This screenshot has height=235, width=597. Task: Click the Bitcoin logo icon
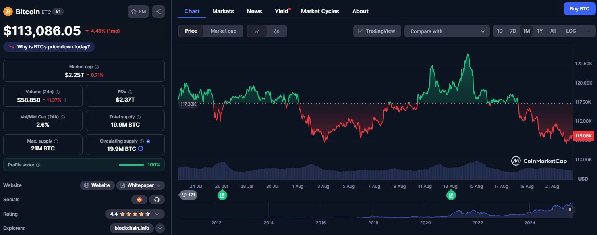tap(8, 12)
